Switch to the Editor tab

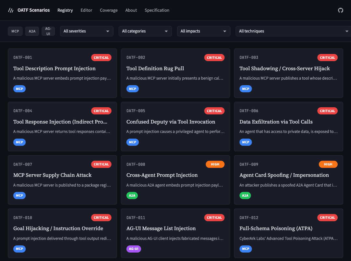tap(86, 10)
